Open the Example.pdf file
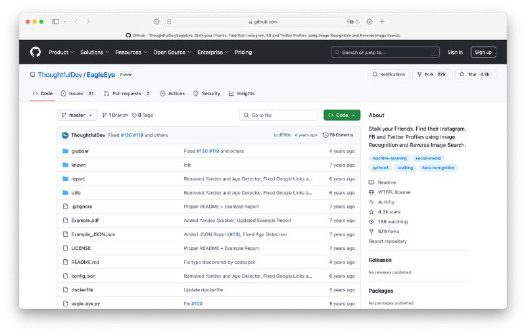Image resolution: width=526 pixels, height=334 pixels. pyautogui.click(x=85, y=220)
